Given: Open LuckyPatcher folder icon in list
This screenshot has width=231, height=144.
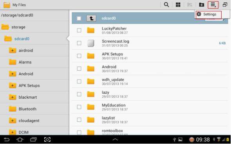Looking at the screenshot, I should 90,30.
